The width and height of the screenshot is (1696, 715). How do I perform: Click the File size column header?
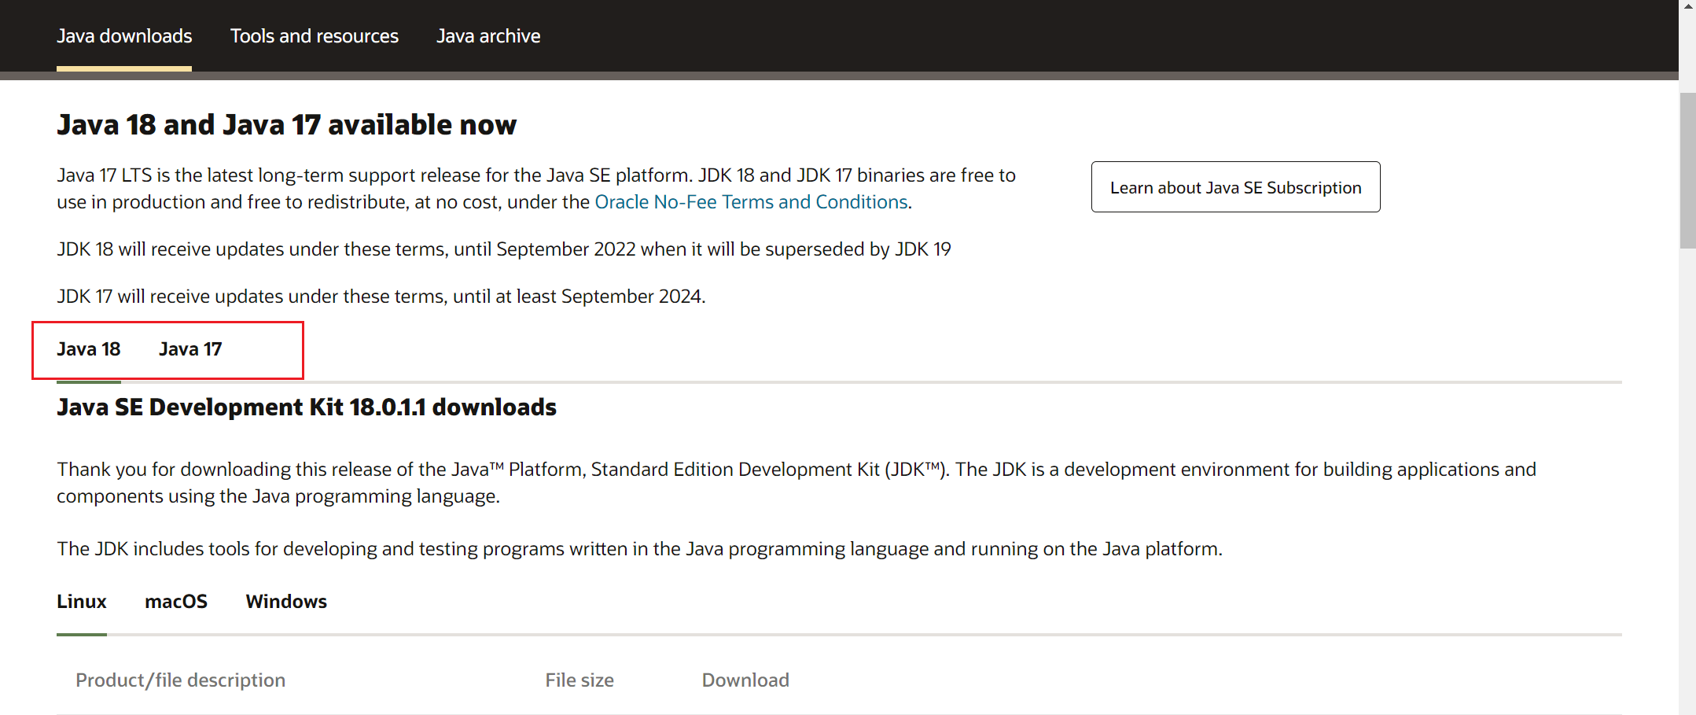click(x=579, y=680)
